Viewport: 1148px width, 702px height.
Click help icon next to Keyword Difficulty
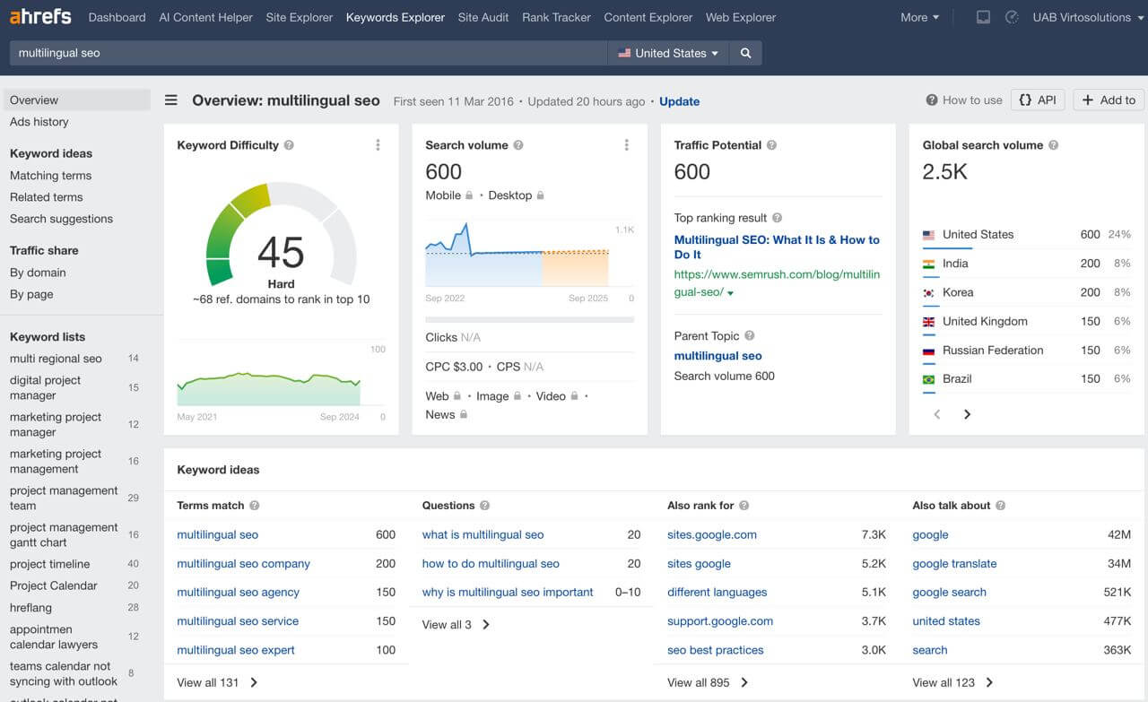point(289,145)
